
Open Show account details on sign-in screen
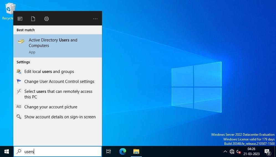coord(58,117)
